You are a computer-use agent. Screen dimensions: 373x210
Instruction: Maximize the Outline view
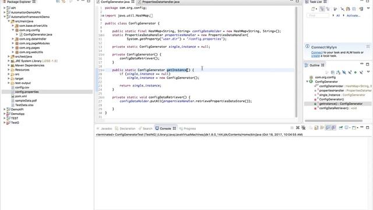368,65
